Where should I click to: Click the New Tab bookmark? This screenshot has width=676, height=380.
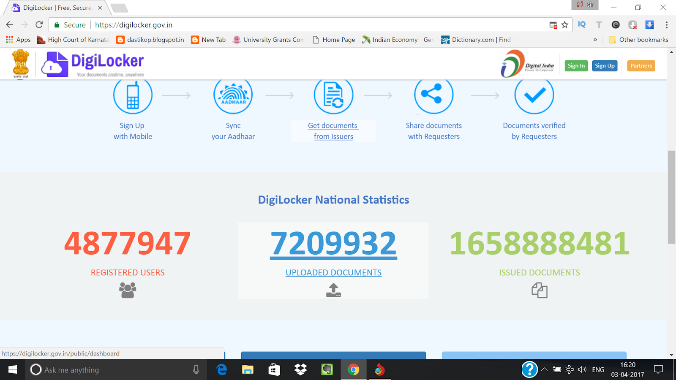(208, 40)
